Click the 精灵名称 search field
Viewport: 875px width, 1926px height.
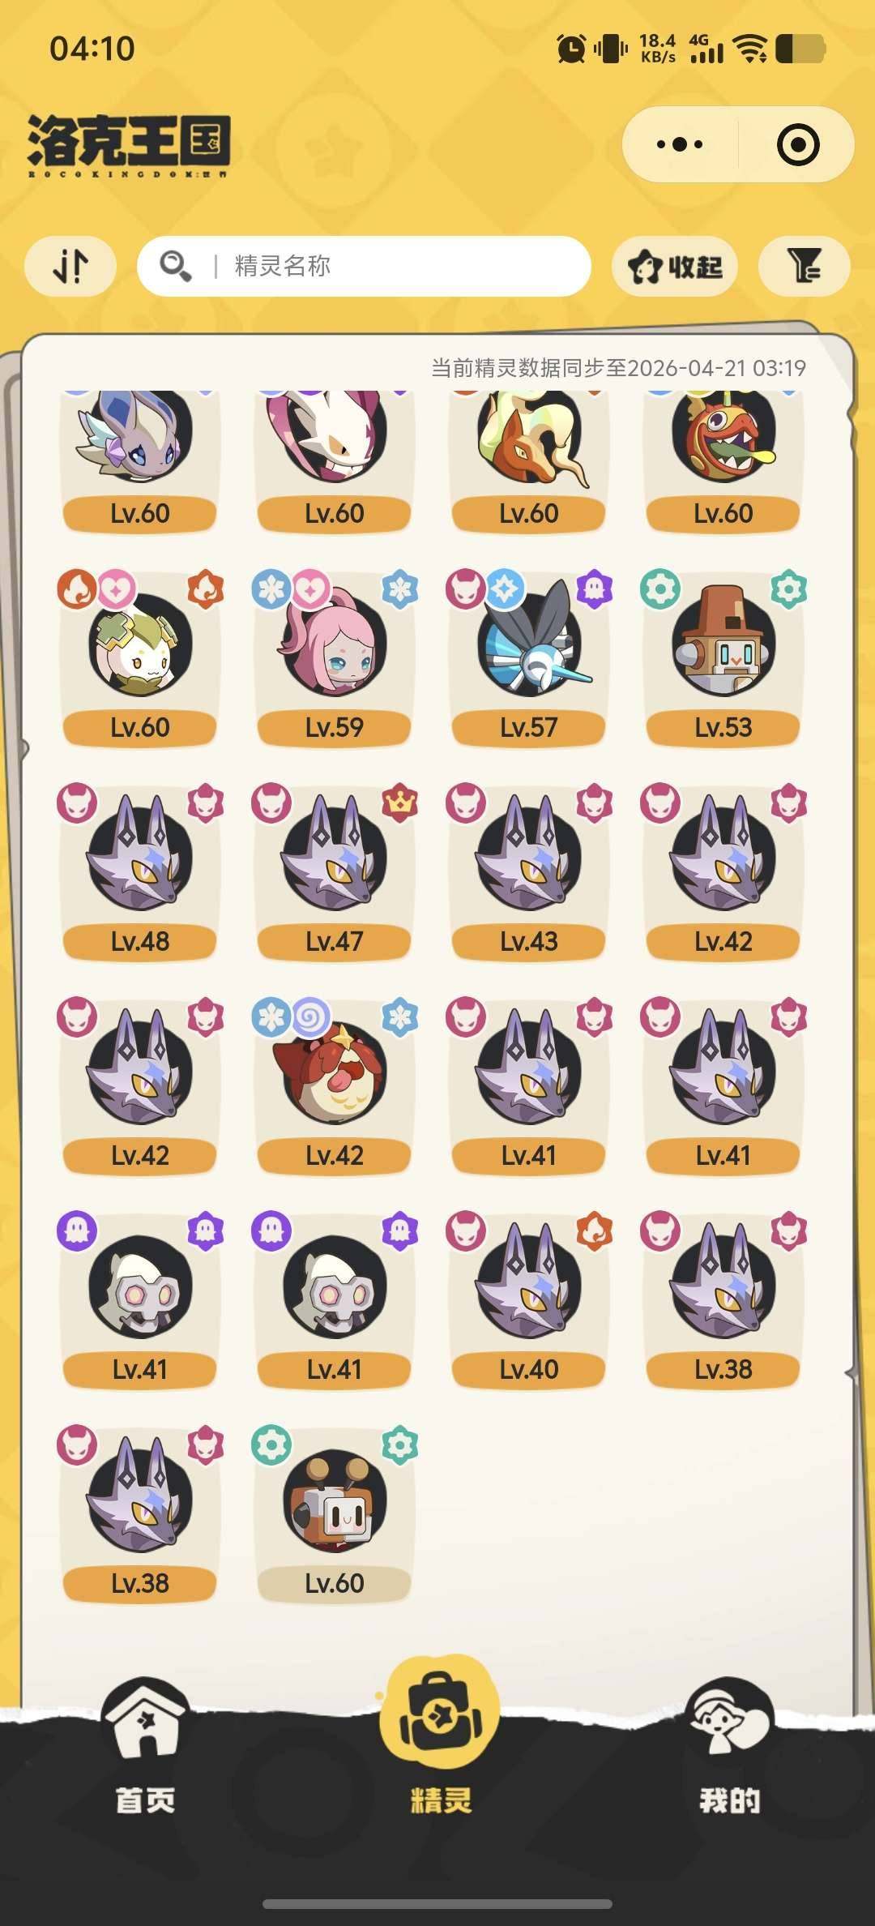364,266
